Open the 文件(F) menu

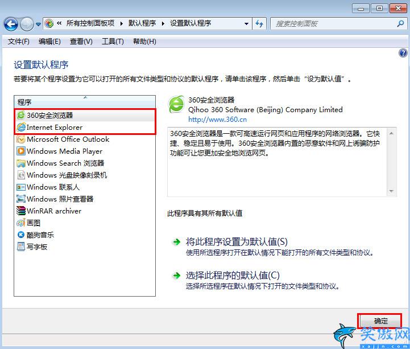click(x=19, y=42)
